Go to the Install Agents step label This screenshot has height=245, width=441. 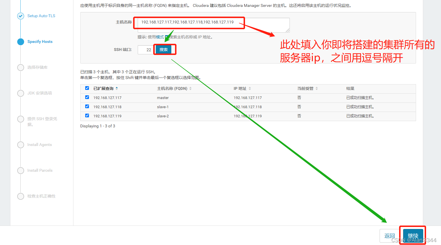click(40, 145)
